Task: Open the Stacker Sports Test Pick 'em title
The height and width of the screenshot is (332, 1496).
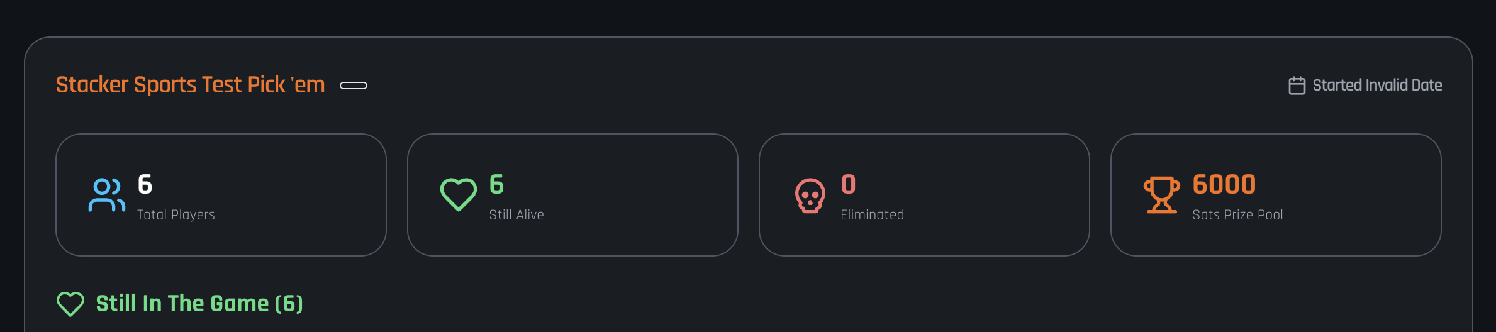Action: (x=191, y=85)
